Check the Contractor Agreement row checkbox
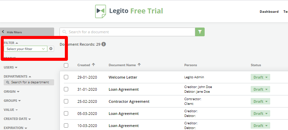 (66, 101)
